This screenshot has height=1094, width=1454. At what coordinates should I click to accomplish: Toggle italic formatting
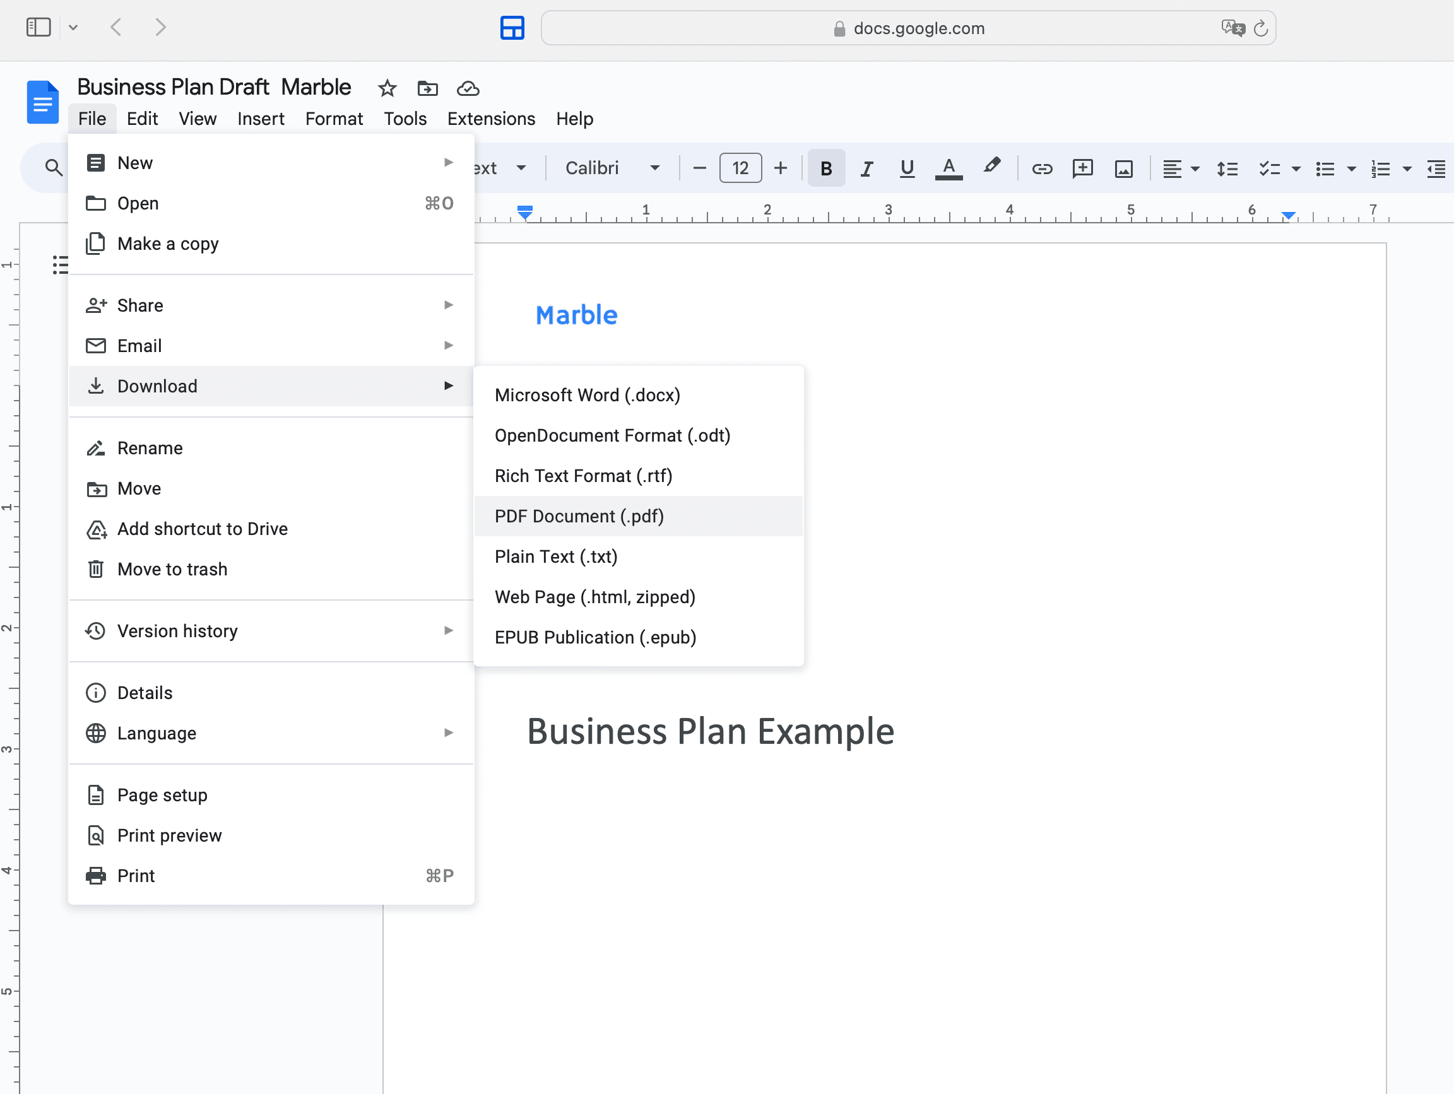866,168
